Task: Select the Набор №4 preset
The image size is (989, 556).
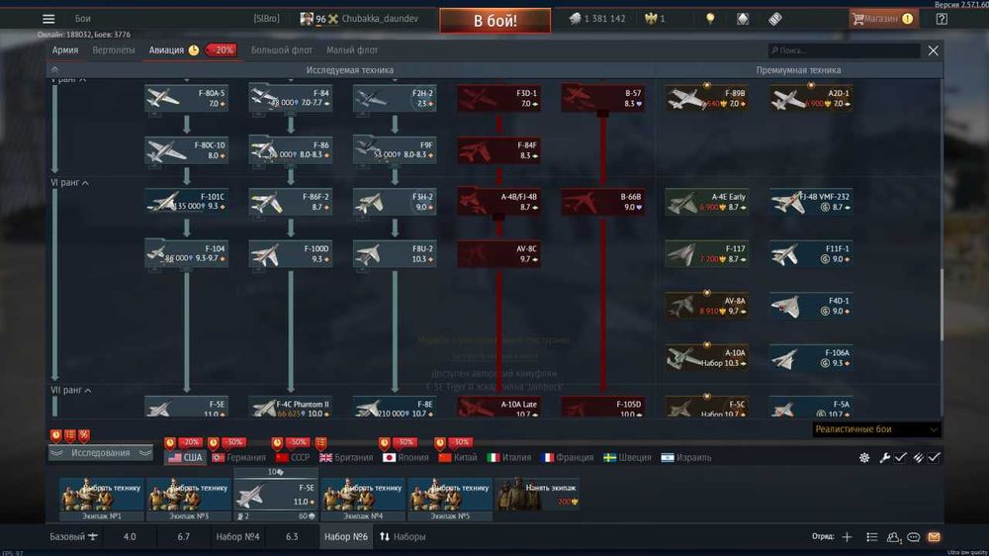Action: [x=237, y=536]
